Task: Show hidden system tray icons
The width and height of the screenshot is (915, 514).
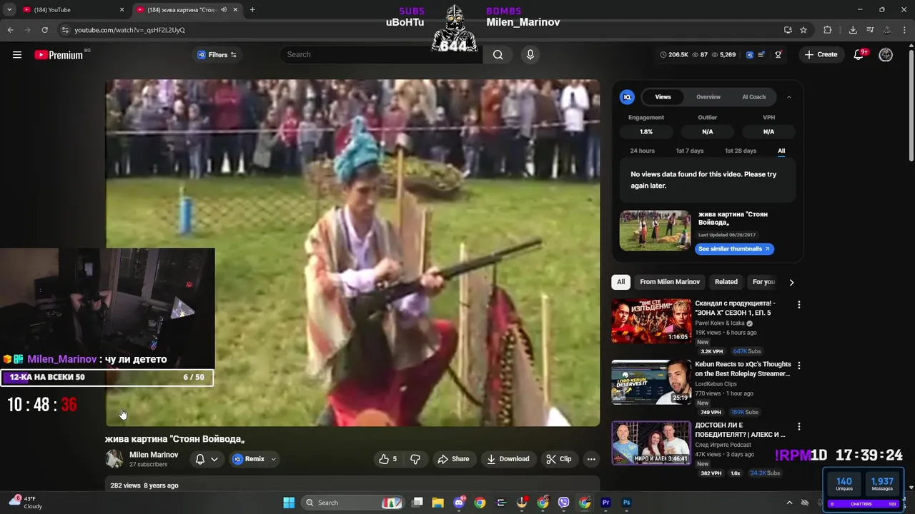Action: 789,503
